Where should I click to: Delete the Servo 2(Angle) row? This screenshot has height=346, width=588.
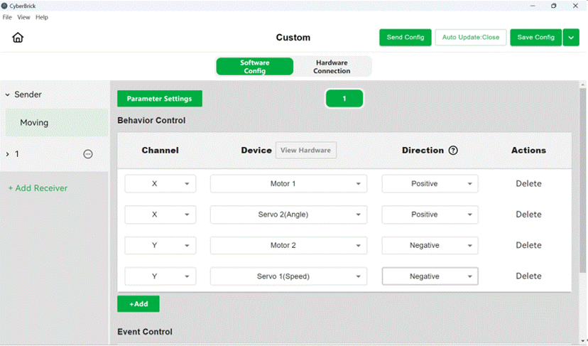[528, 215]
